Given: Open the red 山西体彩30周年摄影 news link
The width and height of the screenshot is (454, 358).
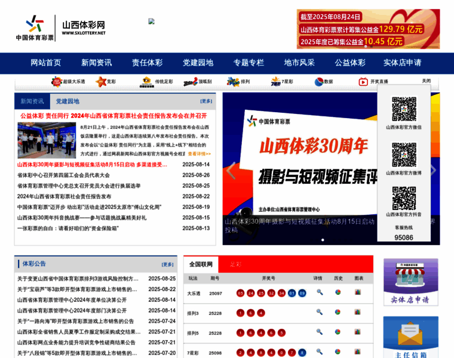Looking at the screenshot, I should coord(92,165).
